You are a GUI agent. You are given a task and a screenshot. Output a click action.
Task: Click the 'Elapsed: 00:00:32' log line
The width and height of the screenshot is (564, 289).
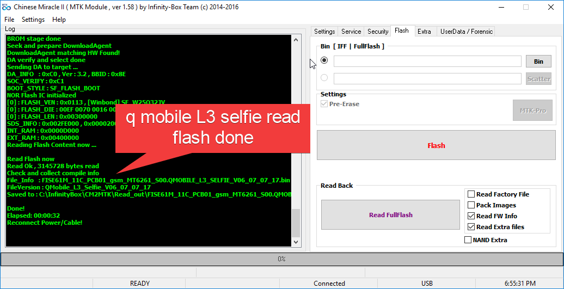pyautogui.click(x=33, y=216)
